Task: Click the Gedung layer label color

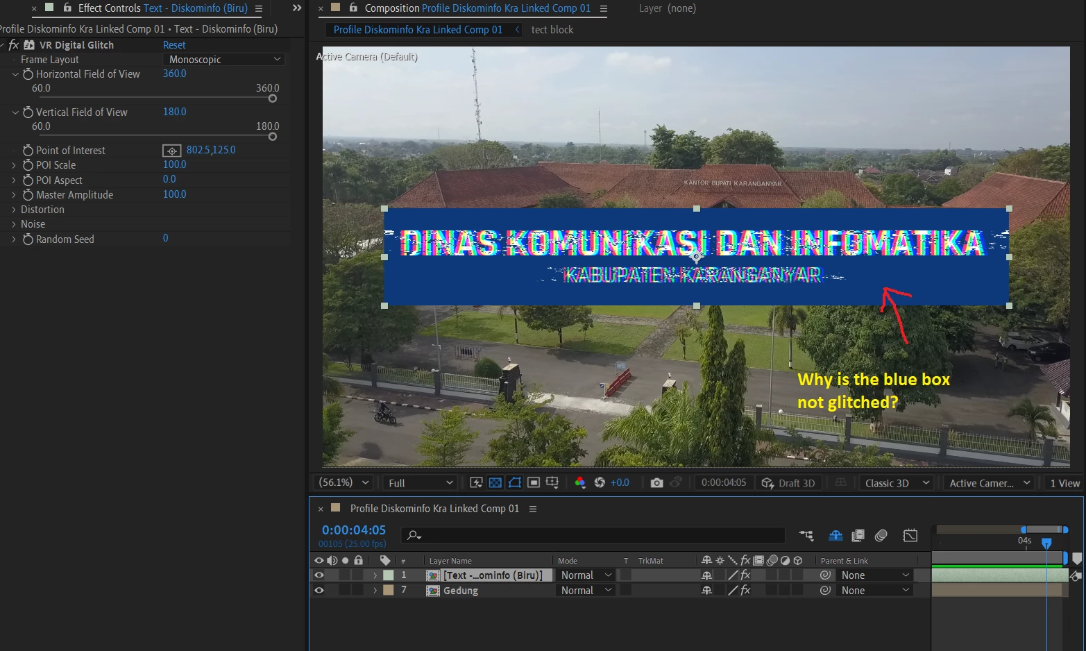Action: coord(389,591)
